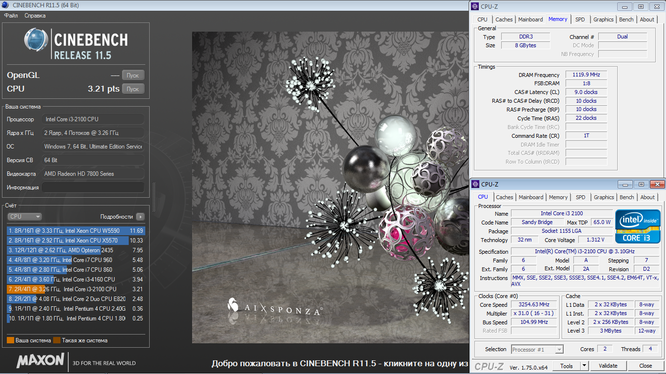Click the Core Voltage value 1.312 V
The width and height of the screenshot is (666, 374).
[595, 240]
